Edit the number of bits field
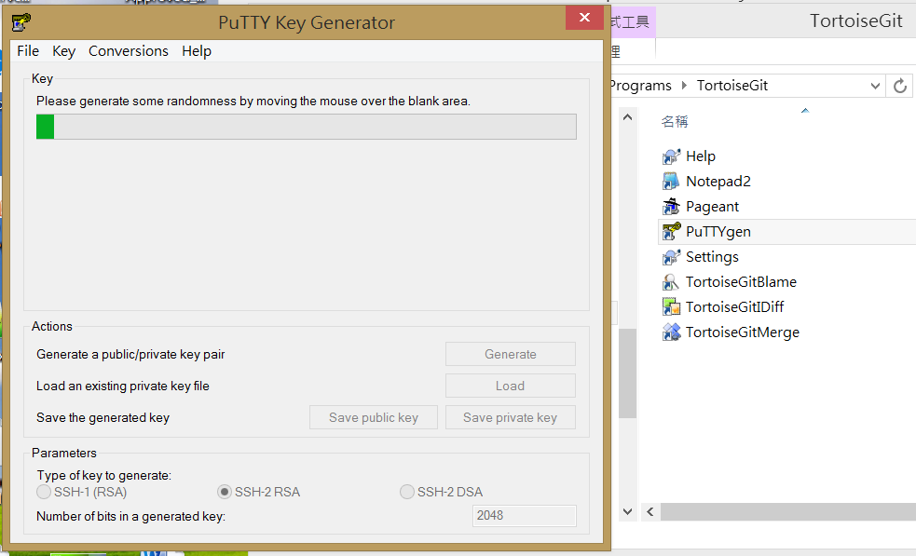Screen dimensions: 916x556 tap(524, 515)
